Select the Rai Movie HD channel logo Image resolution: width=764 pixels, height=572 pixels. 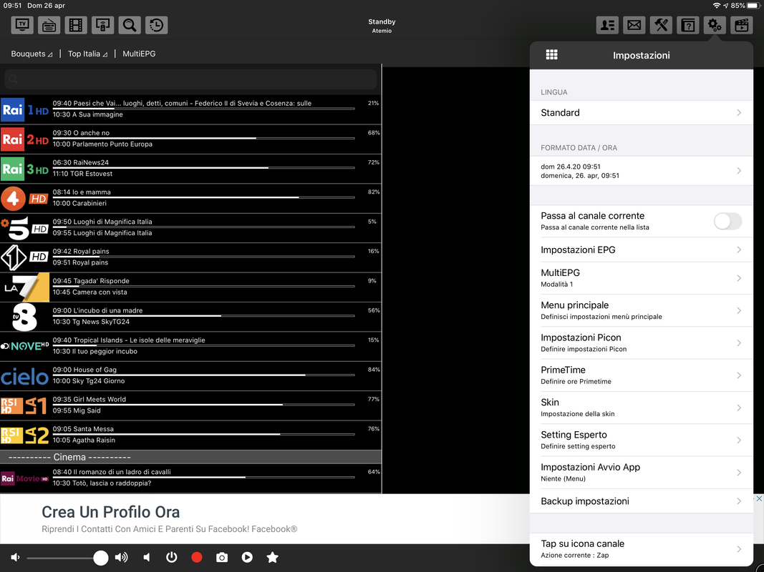(24, 478)
